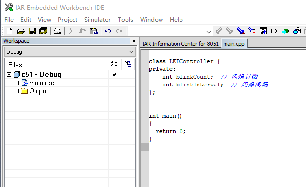The height and width of the screenshot is (187, 306).
Task: Select the main.cpp editor tab
Action: coord(234,44)
